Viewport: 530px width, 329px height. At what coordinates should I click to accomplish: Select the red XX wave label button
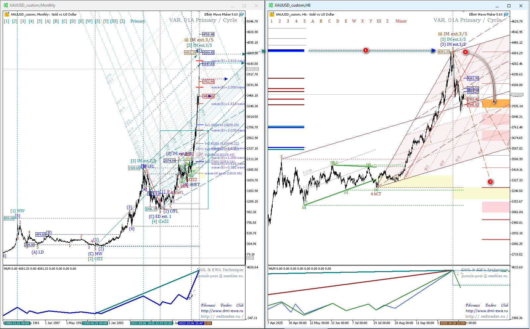coord(379,21)
